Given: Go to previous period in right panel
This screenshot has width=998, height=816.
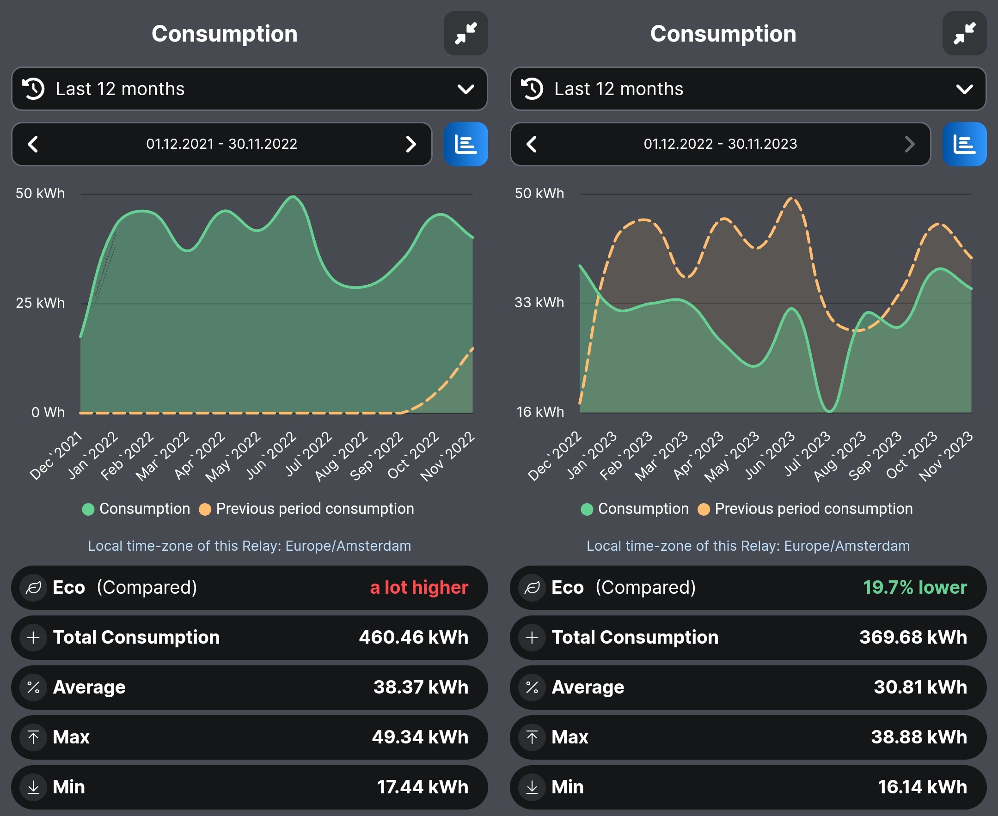Looking at the screenshot, I should tap(532, 144).
